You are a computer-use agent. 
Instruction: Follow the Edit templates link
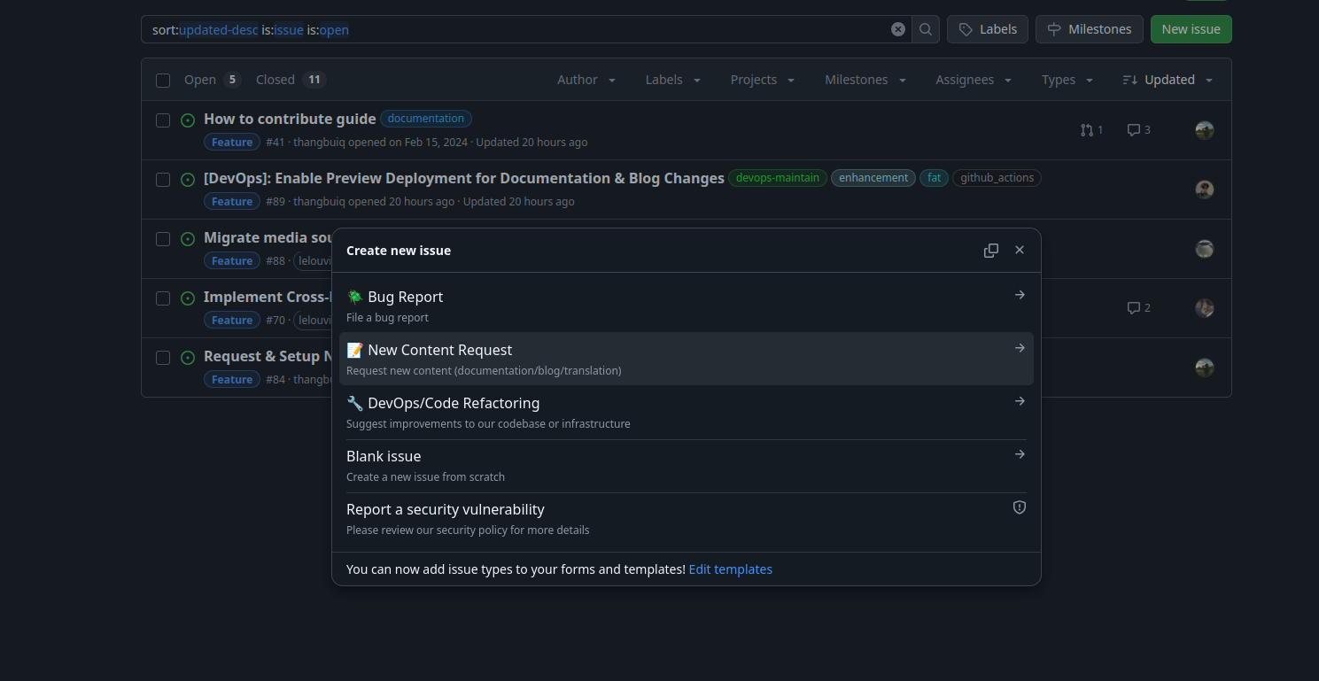[x=730, y=569]
